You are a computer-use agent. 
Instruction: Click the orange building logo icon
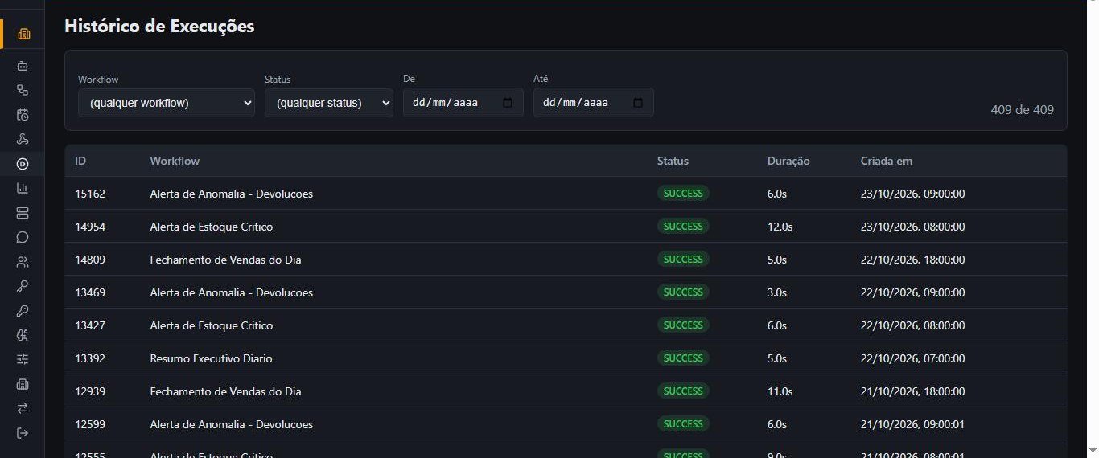coord(23,34)
